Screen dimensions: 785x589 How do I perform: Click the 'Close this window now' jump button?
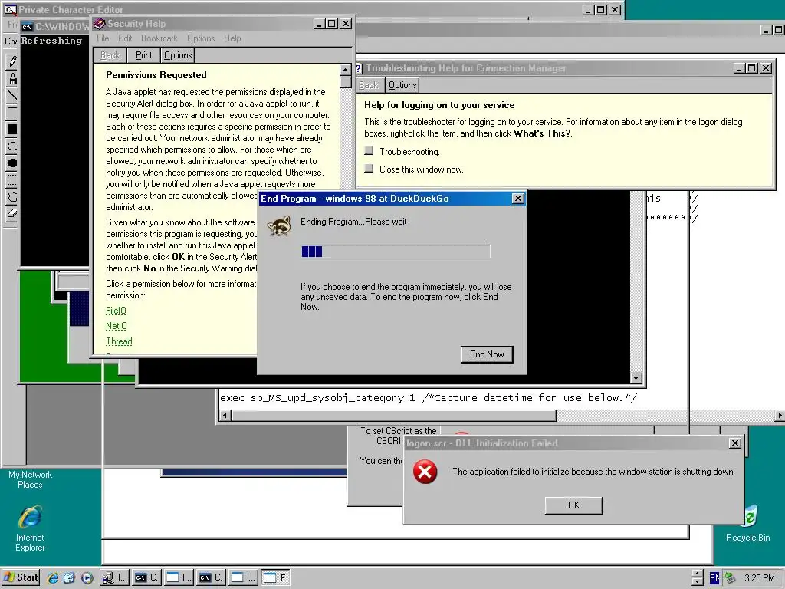(369, 168)
